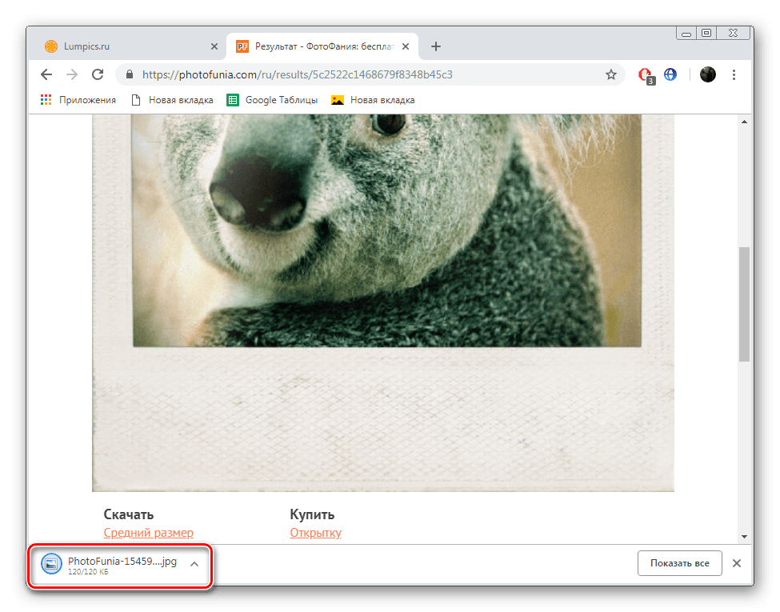Close the downloads bar

pyautogui.click(x=737, y=563)
